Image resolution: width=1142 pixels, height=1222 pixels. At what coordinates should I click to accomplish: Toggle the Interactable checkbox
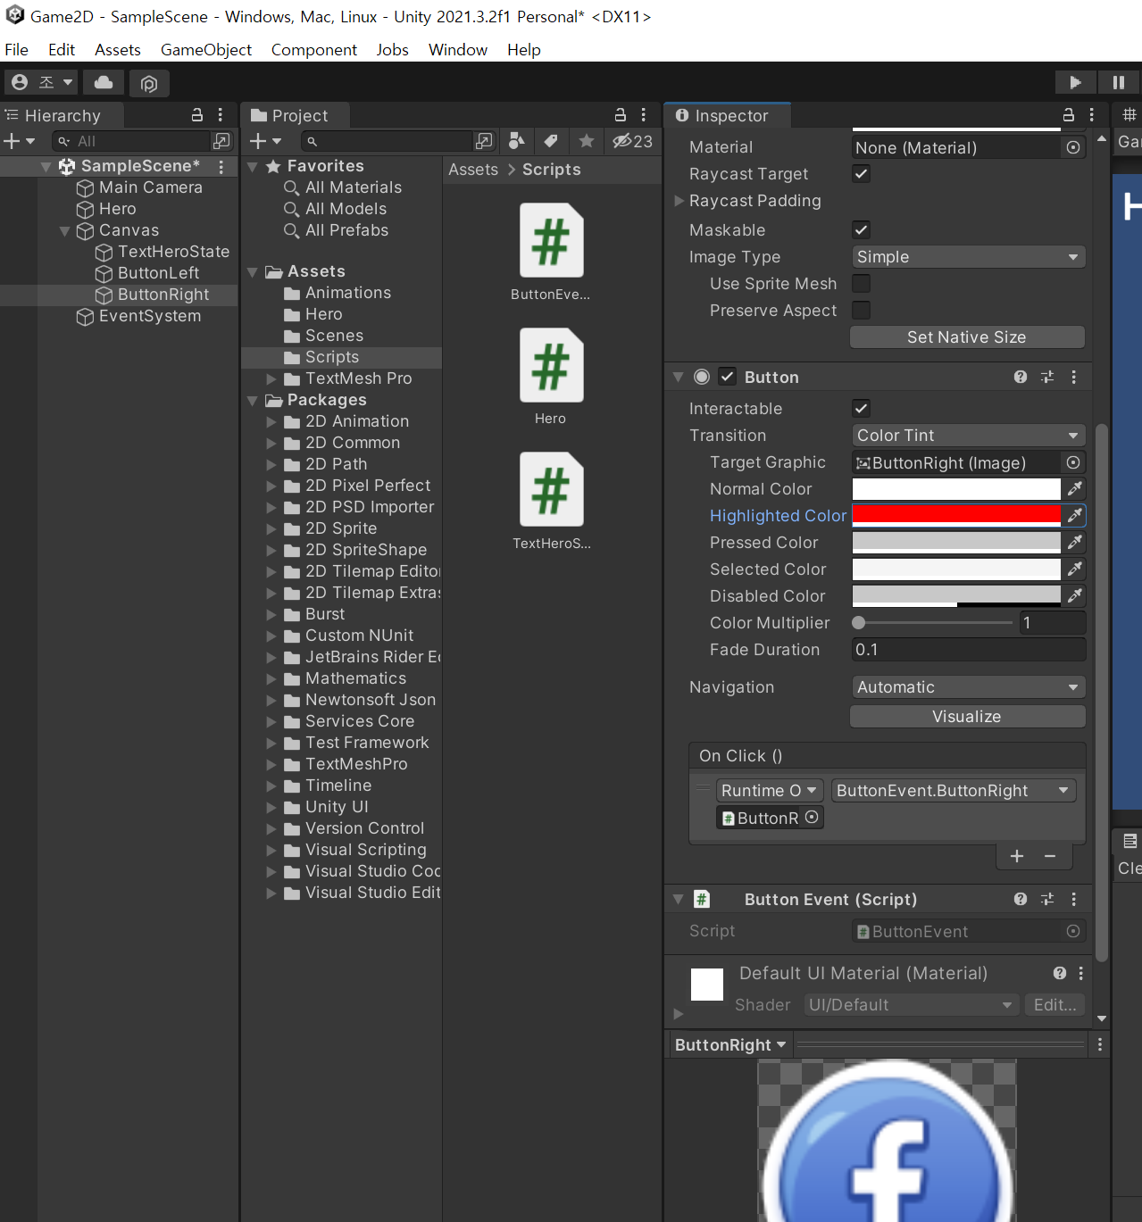pos(862,408)
